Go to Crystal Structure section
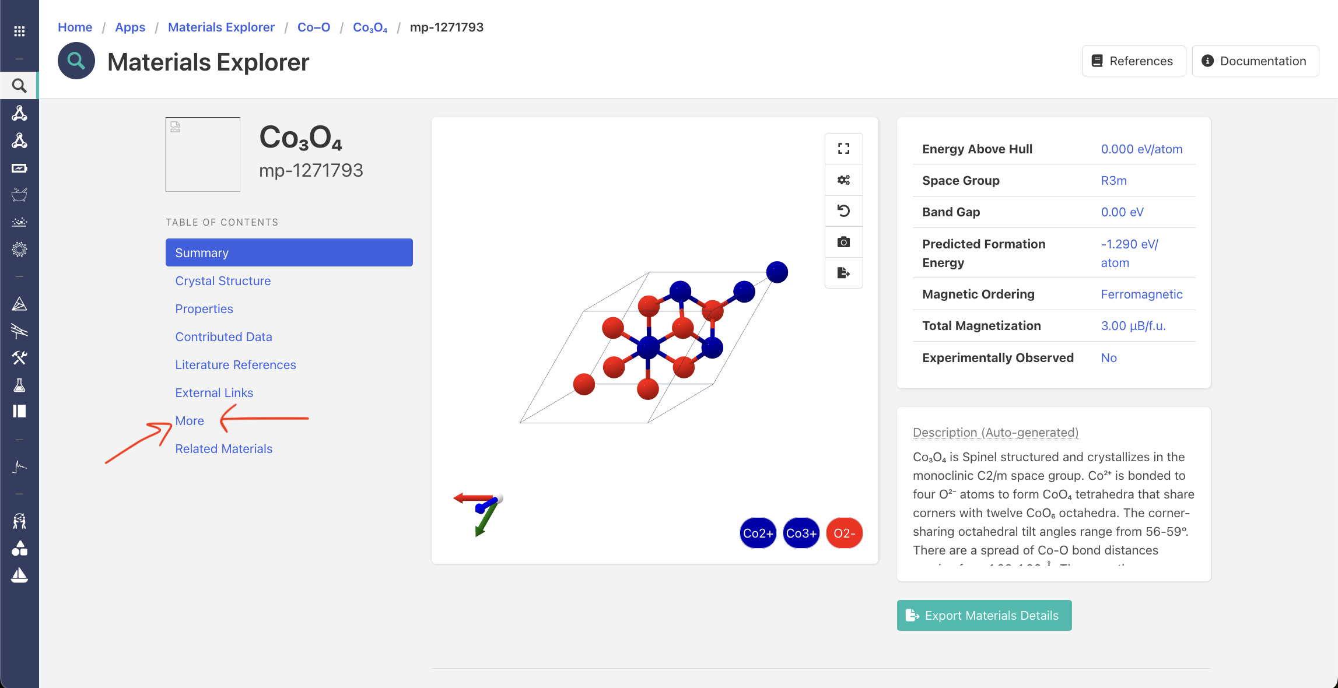 pyautogui.click(x=223, y=281)
